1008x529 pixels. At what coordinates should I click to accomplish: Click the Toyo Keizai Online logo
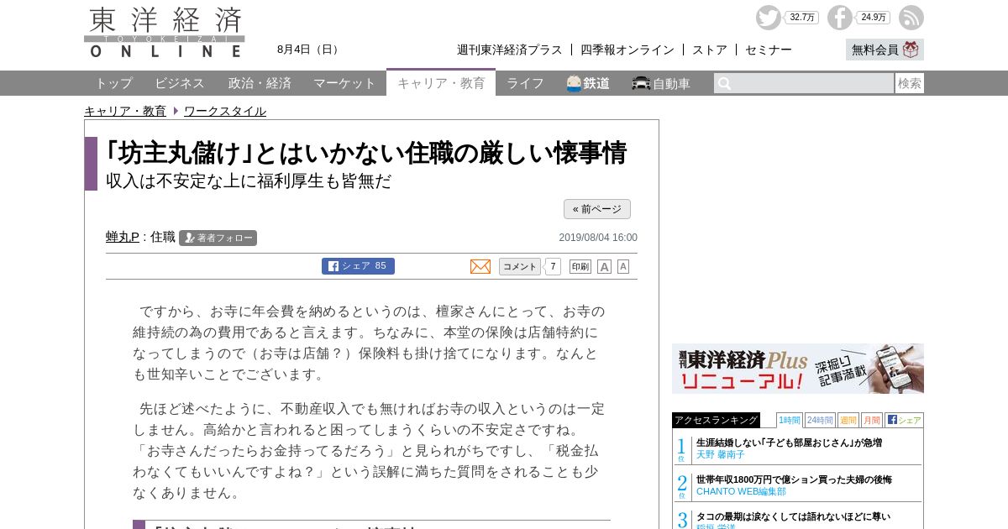pos(165,33)
